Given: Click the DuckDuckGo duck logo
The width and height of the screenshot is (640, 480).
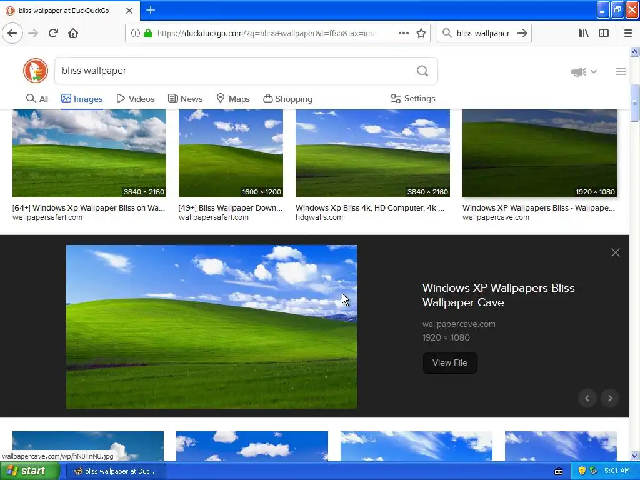Looking at the screenshot, I should pyautogui.click(x=36, y=71).
